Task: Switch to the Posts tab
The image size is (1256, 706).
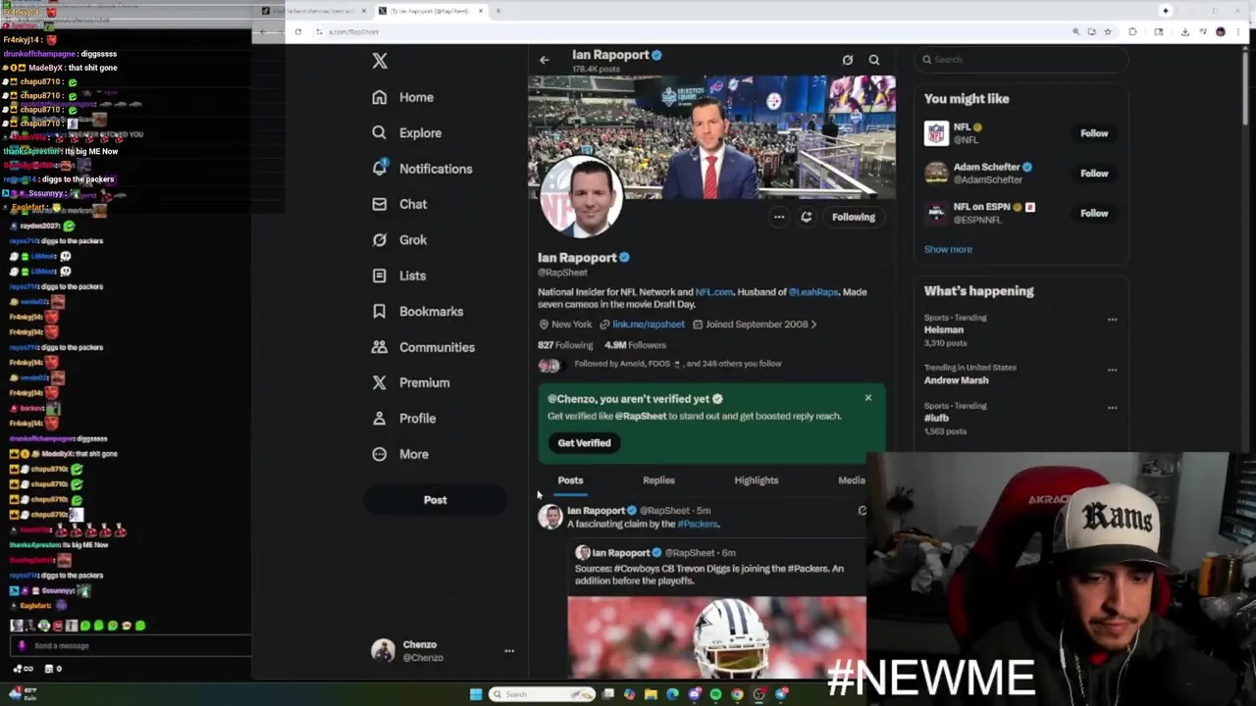Action: pos(570,480)
